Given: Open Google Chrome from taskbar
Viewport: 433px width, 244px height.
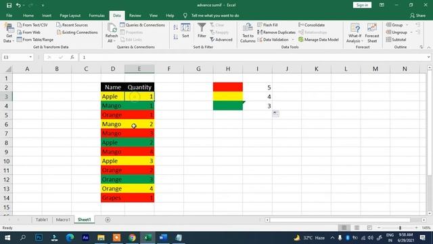Looking at the screenshot, I should tap(132, 238).
